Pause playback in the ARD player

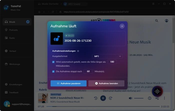[x=103, y=98]
